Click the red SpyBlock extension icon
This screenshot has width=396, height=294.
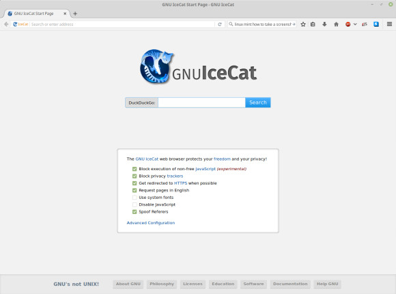(348, 25)
